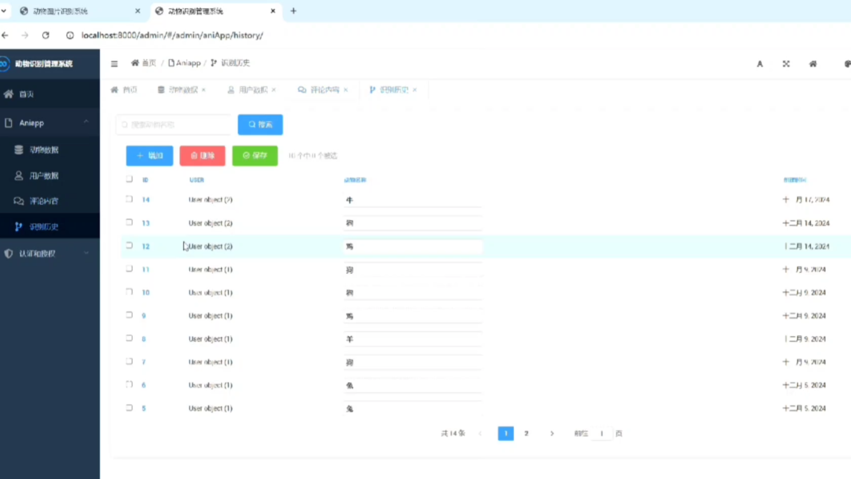
Task: Go to next page with pagination arrow
Action: point(552,434)
